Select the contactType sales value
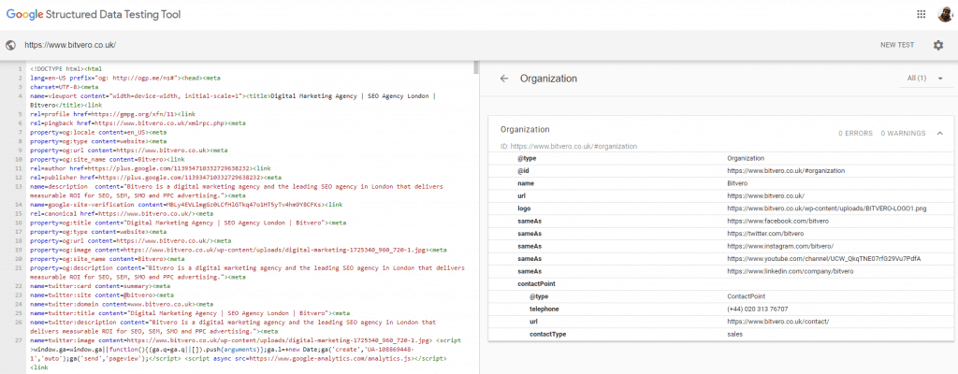Screen dimensions: 958x374 coord(735,335)
